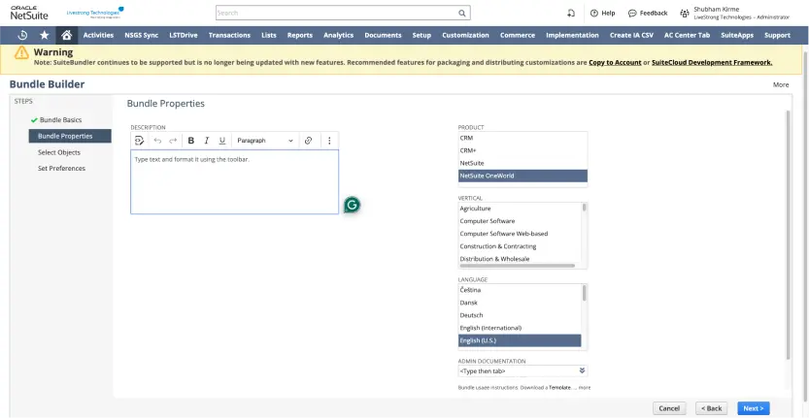
Task: Toggle underline formatting
Action: [221, 141]
